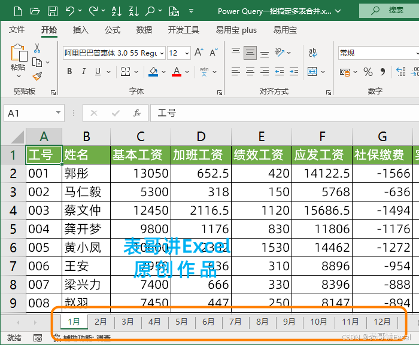
Task: Switch to the 开发工具 tab
Action: click(x=184, y=30)
